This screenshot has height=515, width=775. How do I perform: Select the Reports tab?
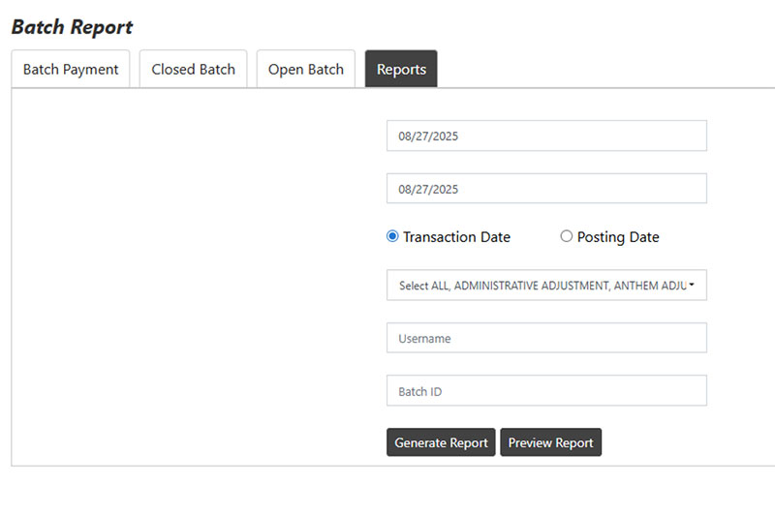pyautogui.click(x=401, y=70)
